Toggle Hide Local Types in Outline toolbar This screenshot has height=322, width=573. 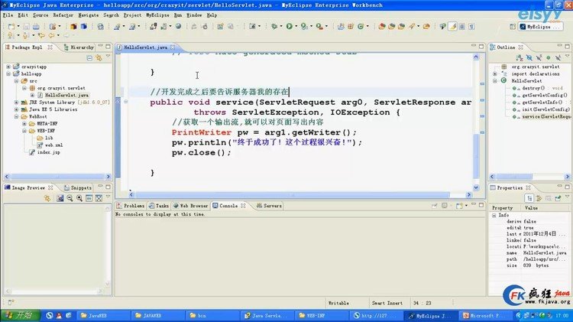coord(558,58)
